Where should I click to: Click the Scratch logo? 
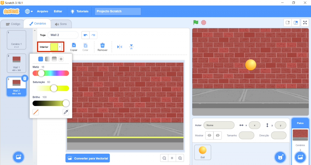coord(11,11)
